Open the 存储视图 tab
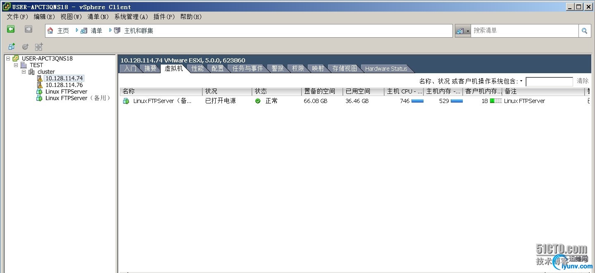This screenshot has width=595, height=273. [x=345, y=69]
